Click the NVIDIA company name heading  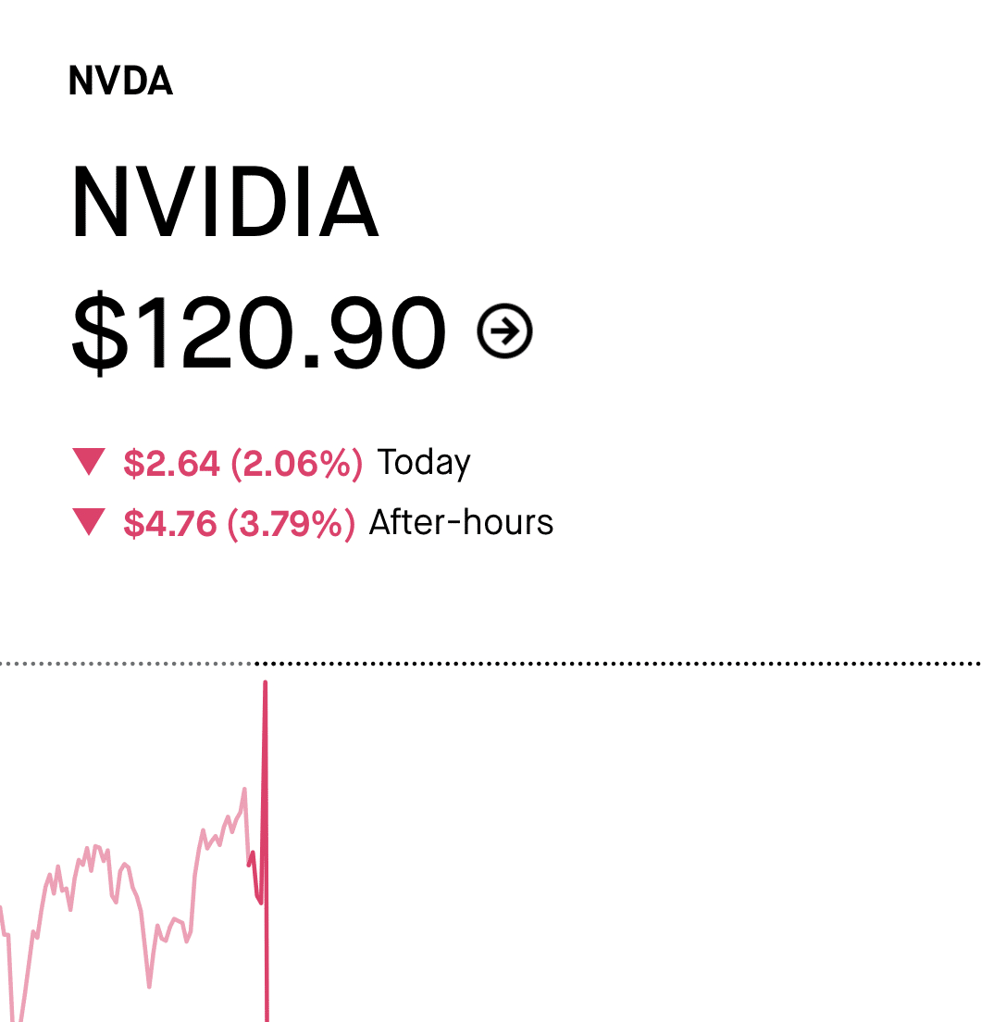tap(225, 203)
